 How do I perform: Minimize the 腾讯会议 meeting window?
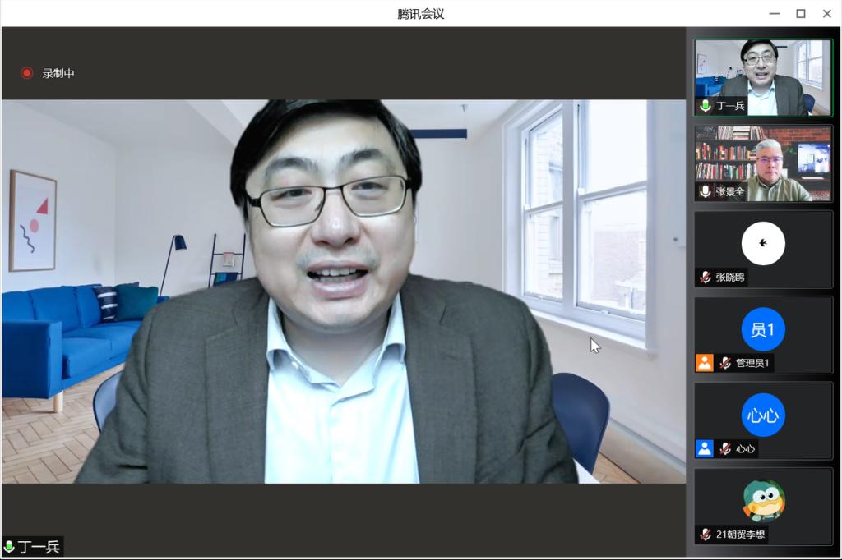click(774, 13)
